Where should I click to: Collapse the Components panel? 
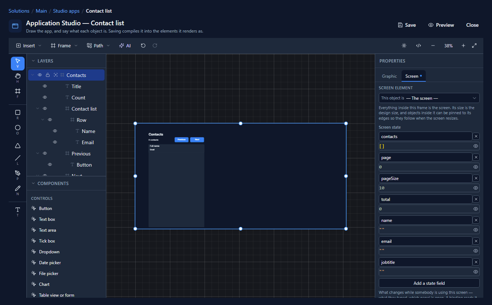point(33,184)
